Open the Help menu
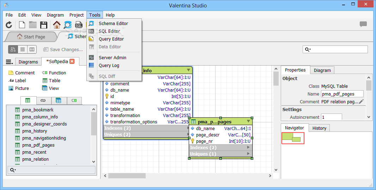 pos(110,15)
